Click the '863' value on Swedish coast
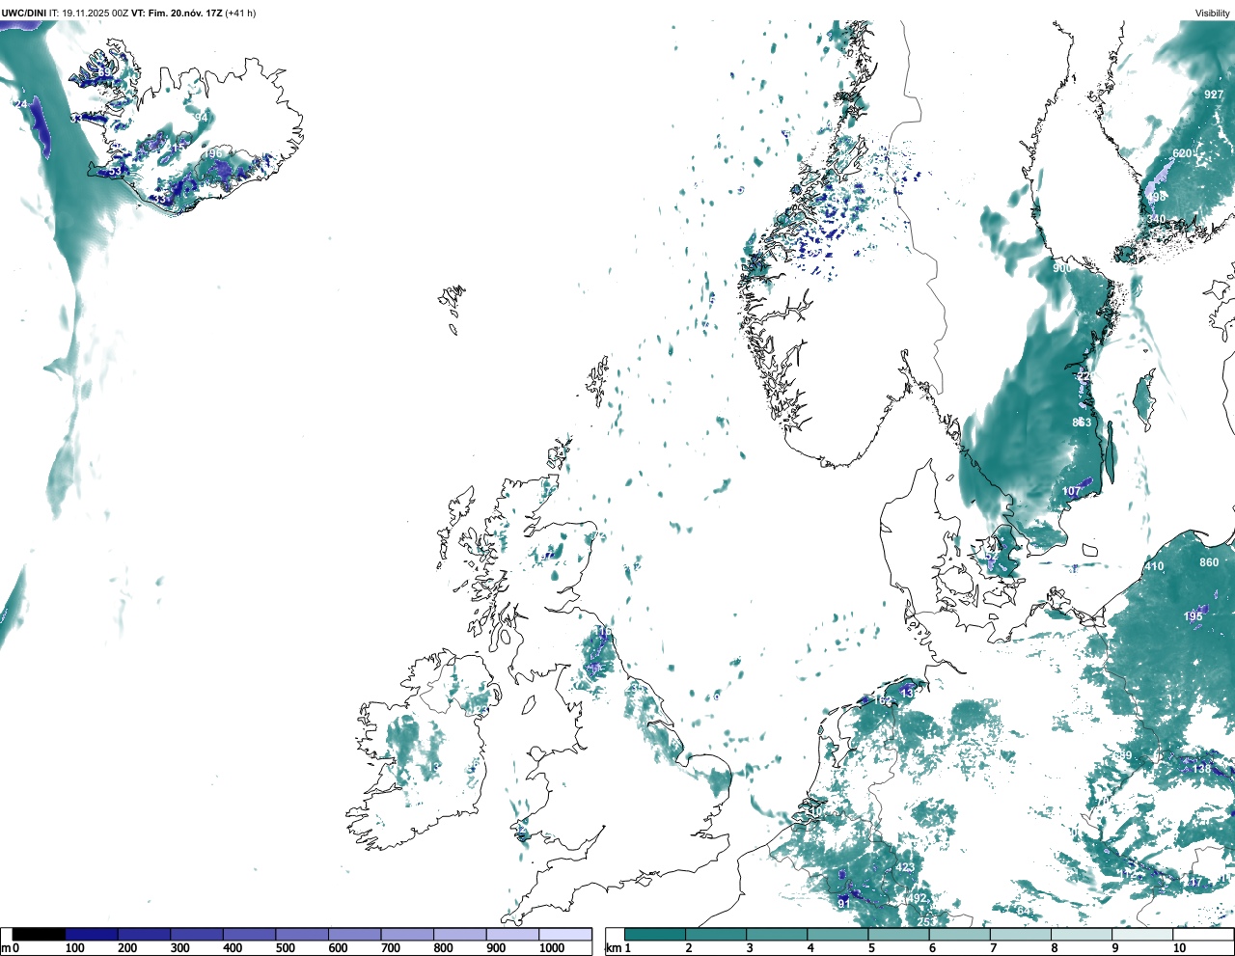This screenshot has width=1235, height=956. [x=1083, y=423]
